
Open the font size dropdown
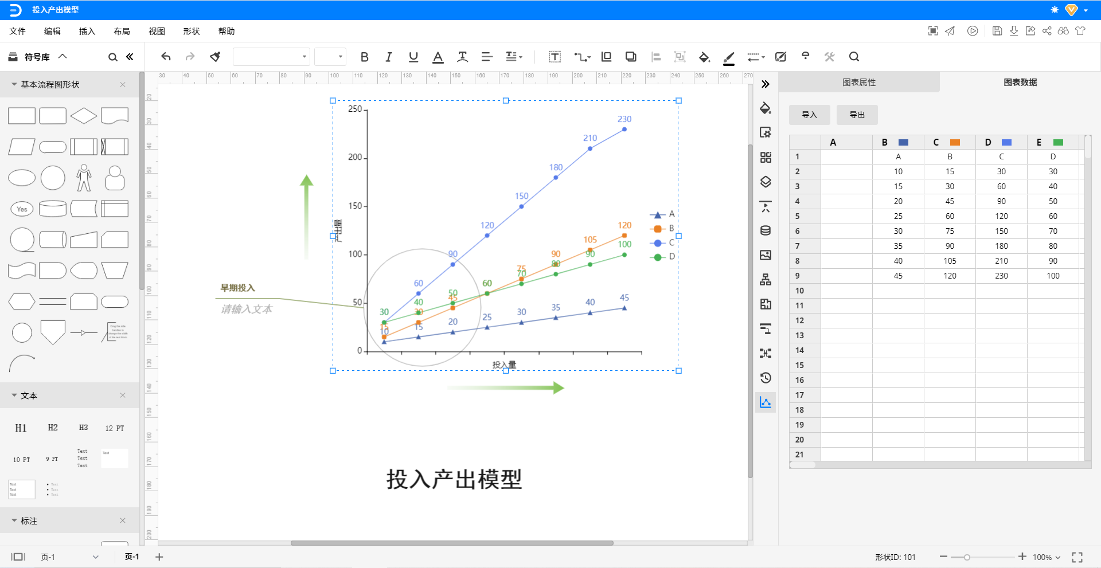pos(330,57)
